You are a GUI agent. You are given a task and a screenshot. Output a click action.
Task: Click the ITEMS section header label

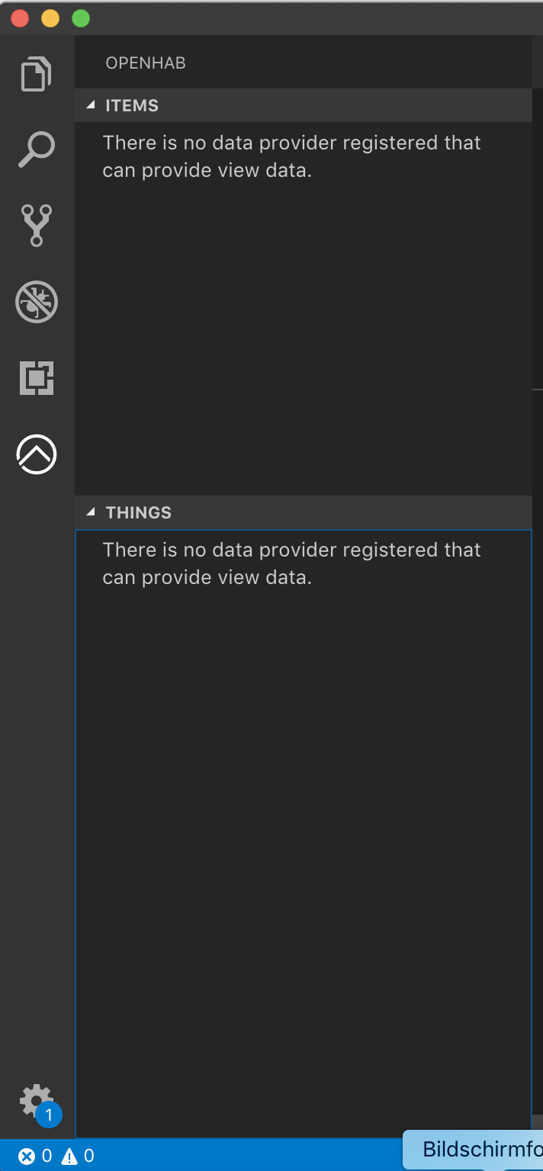pos(132,106)
